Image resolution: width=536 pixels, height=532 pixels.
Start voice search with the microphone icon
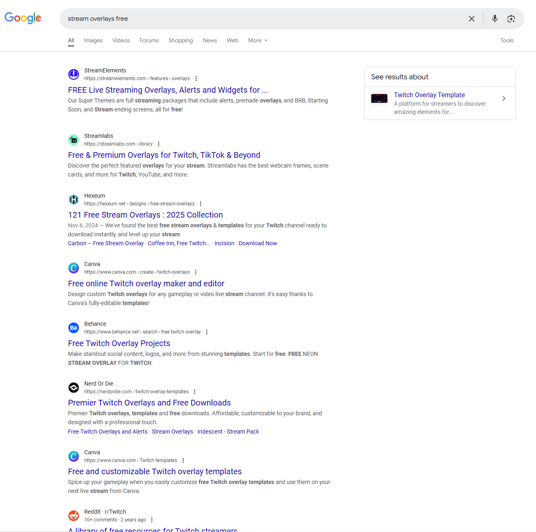pyautogui.click(x=495, y=19)
